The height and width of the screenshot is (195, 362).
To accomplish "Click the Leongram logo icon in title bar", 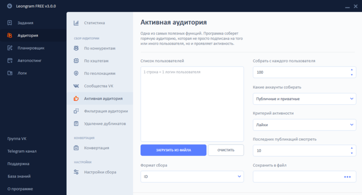I will (9, 6).
